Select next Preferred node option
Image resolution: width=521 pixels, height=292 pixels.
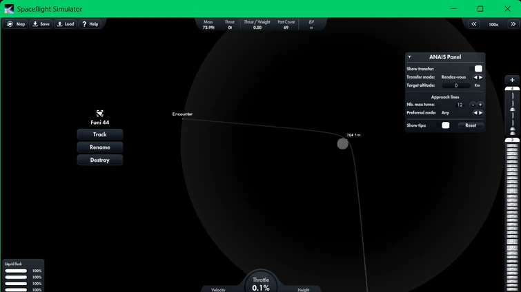[x=481, y=113]
